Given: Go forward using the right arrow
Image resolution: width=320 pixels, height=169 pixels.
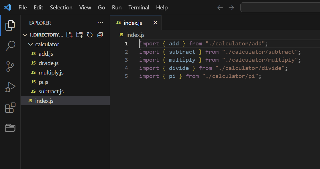Looking at the screenshot, I should click(231, 8).
